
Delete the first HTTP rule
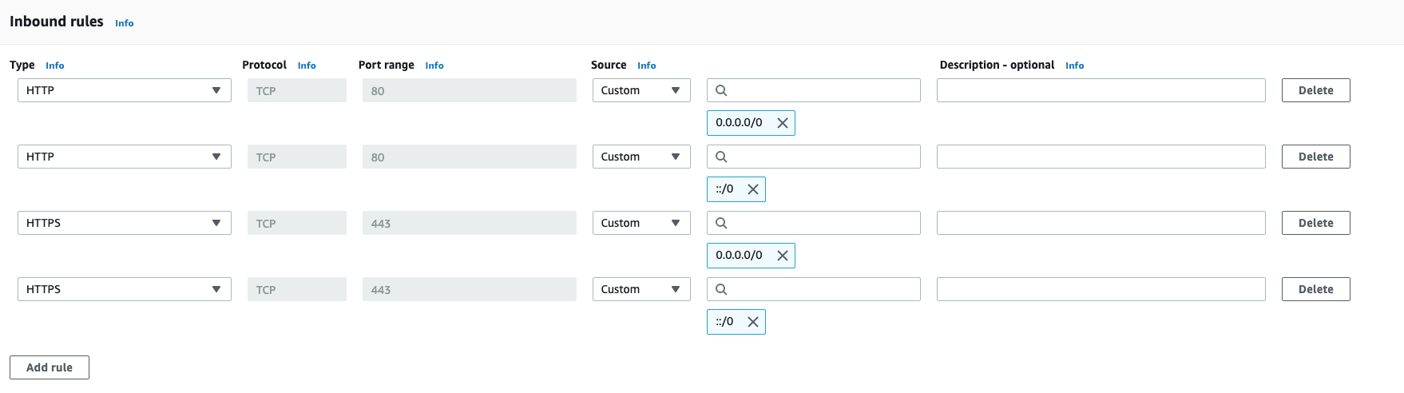pyautogui.click(x=1315, y=90)
